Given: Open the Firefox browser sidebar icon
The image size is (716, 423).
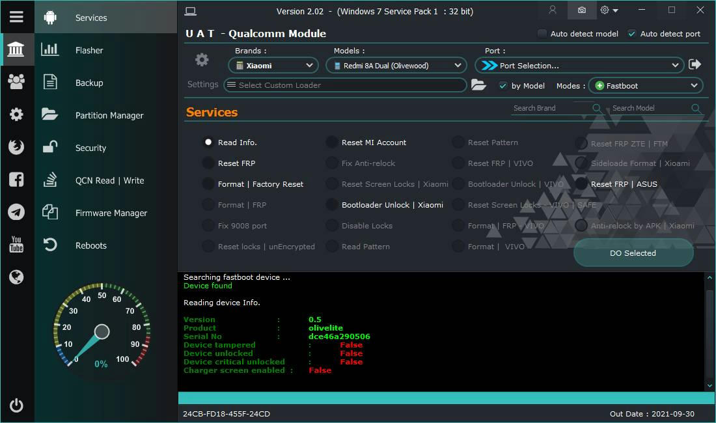Looking at the screenshot, I should pyautogui.click(x=16, y=147).
